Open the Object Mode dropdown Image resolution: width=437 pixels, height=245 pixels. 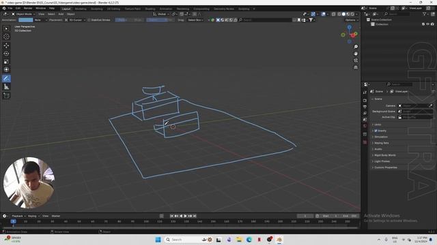pos(23,14)
